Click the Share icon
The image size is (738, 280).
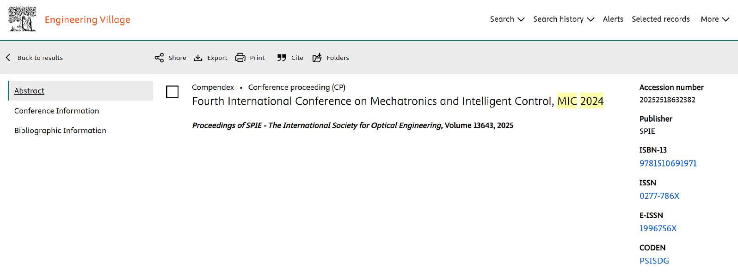(159, 58)
